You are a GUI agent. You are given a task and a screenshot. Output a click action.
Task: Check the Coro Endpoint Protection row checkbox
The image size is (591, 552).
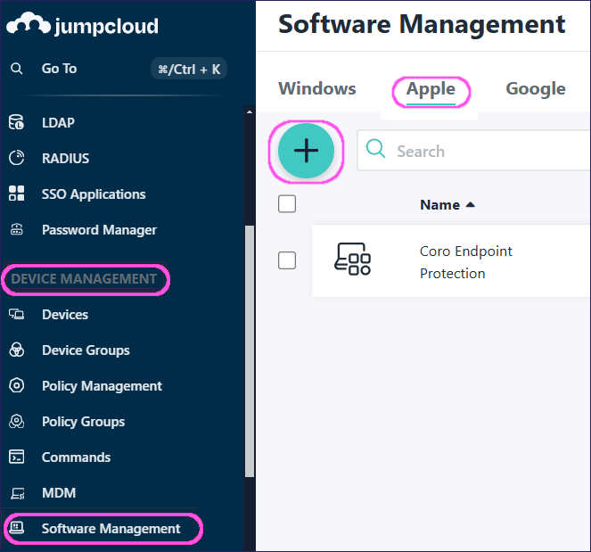coord(287,260)
